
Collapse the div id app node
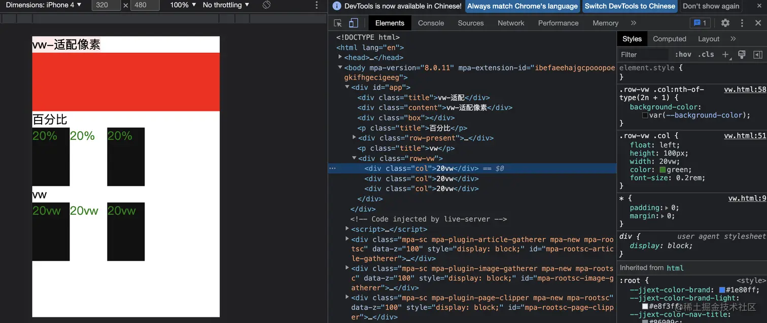click(347, 87)
